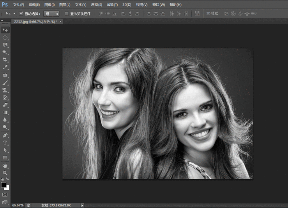288x208 pixels.
Task: Select the Magic Wand tool
Action: [5, 52]
